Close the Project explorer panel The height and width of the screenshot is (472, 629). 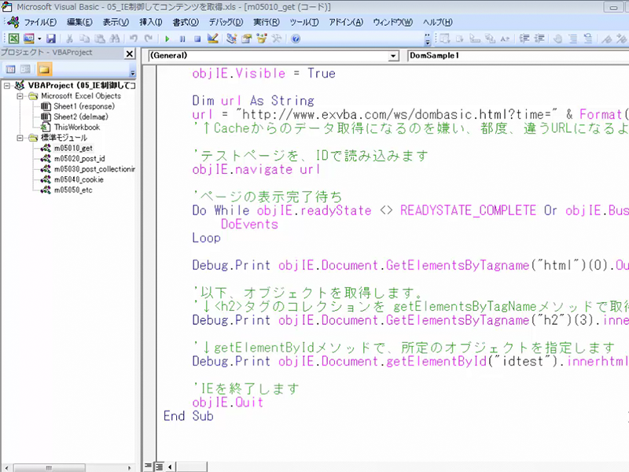click(x=131, y=53)
